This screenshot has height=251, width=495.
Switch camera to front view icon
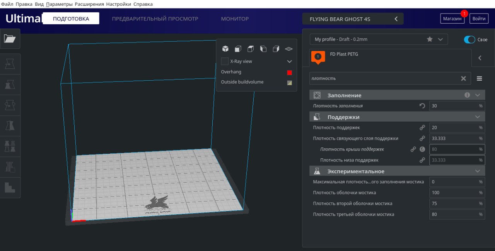pyautogui.click(x=238, y=49)
